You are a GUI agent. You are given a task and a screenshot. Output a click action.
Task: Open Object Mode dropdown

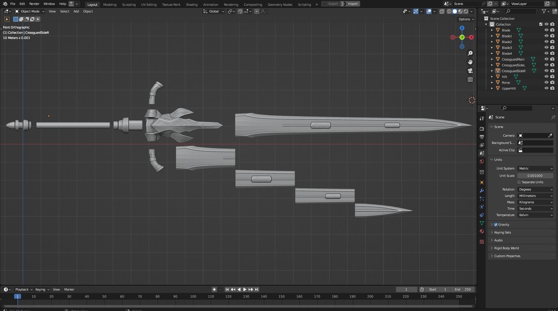point(30,11)
